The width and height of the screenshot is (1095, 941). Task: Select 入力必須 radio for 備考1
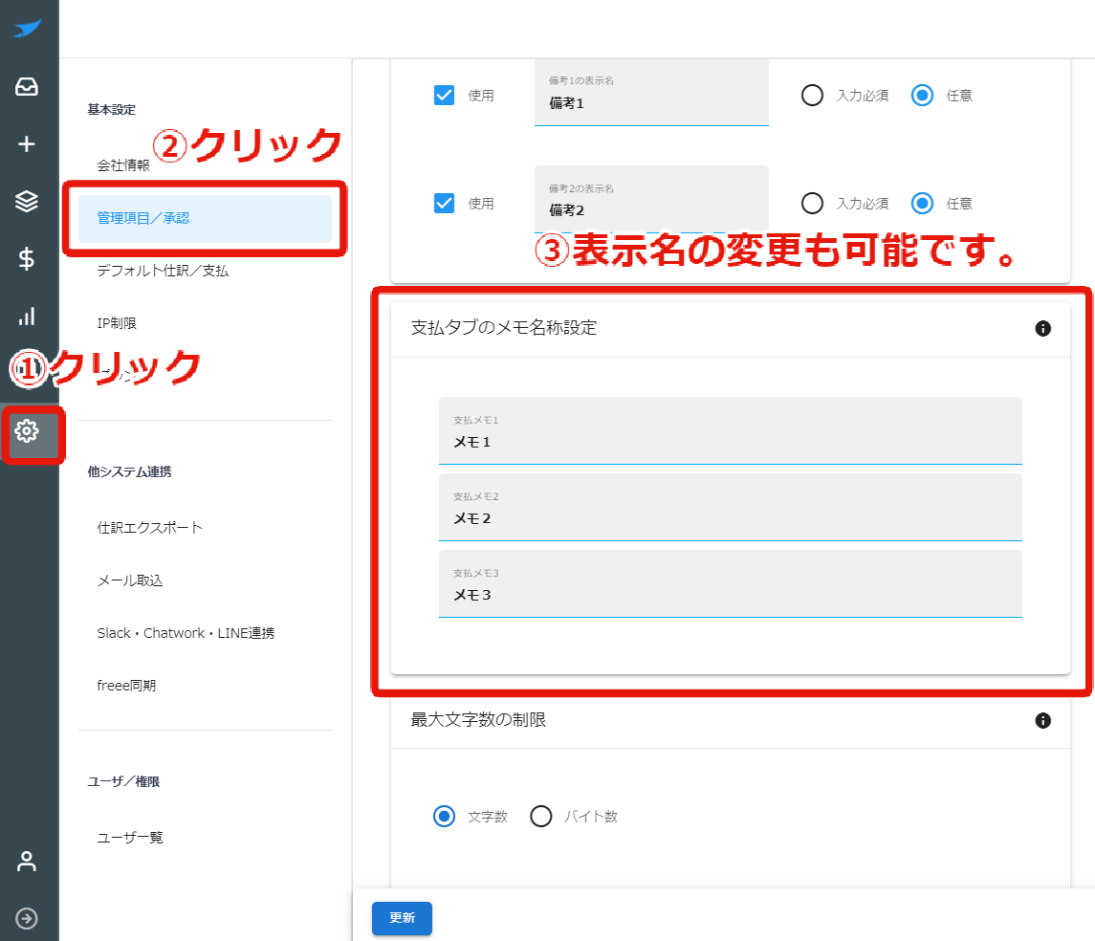pyautogui.click(x=812, y=95)
